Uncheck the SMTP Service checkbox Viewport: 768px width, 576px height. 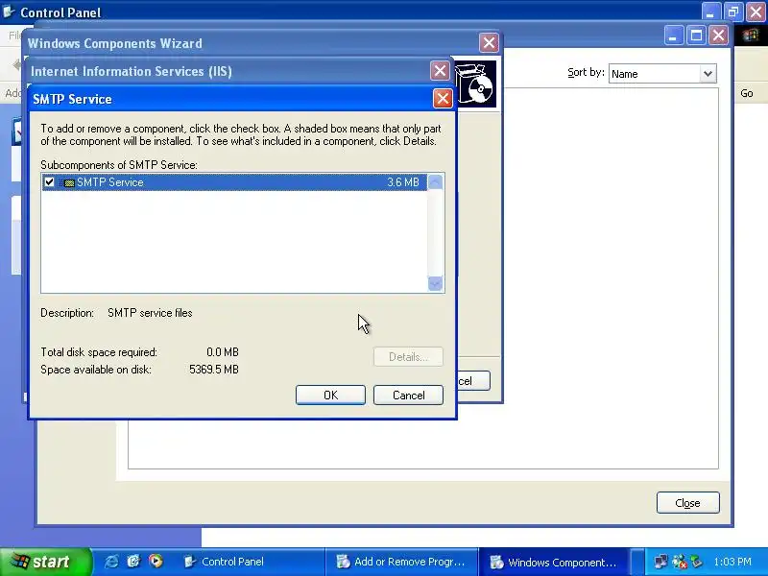click(x=49, y=182)
